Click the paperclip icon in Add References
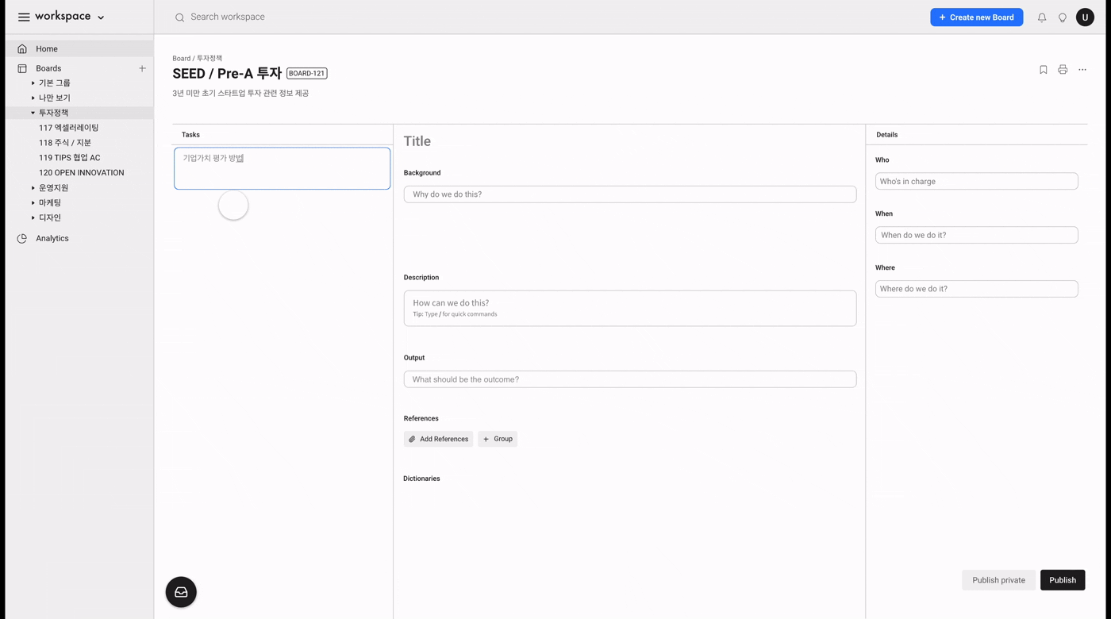The height and width of the screenshot is (619, 1111). coord(412,439)
